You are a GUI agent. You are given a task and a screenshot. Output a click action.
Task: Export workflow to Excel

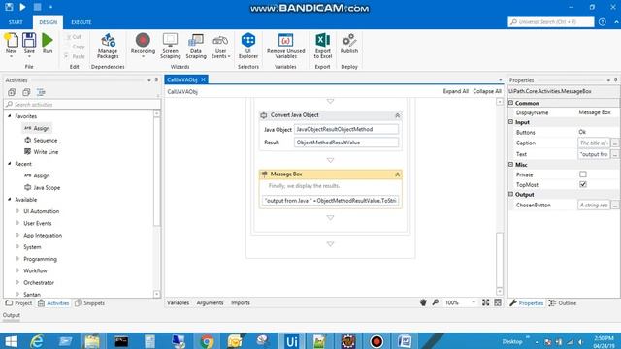[323, 46]
